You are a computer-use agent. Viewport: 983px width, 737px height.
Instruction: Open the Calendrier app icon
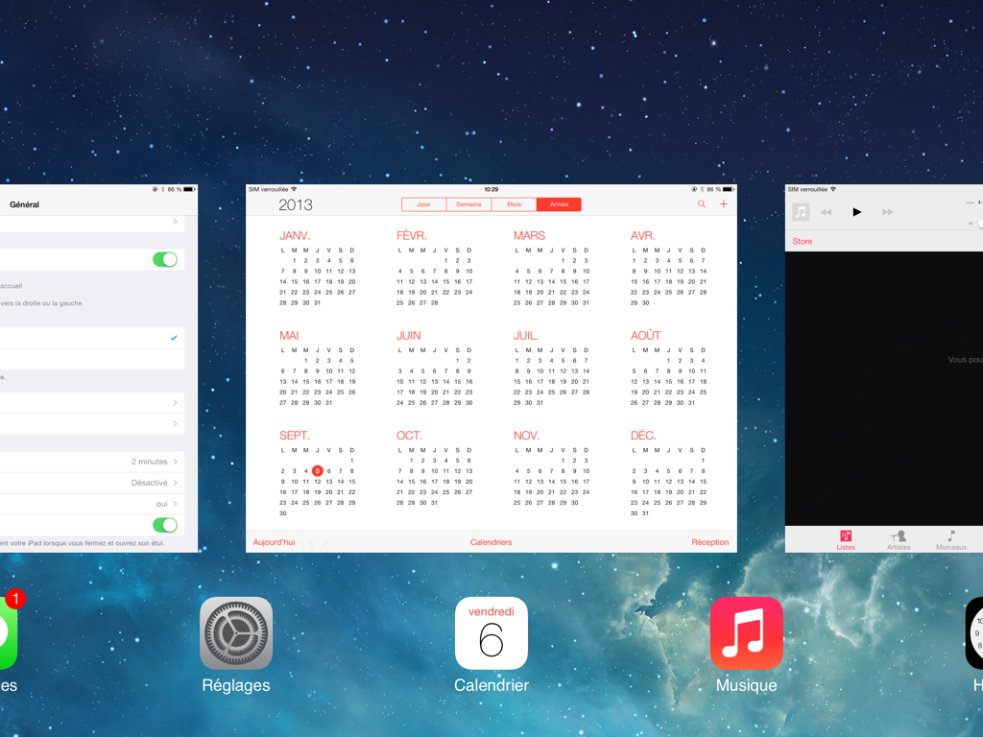(x=491, y=633)
